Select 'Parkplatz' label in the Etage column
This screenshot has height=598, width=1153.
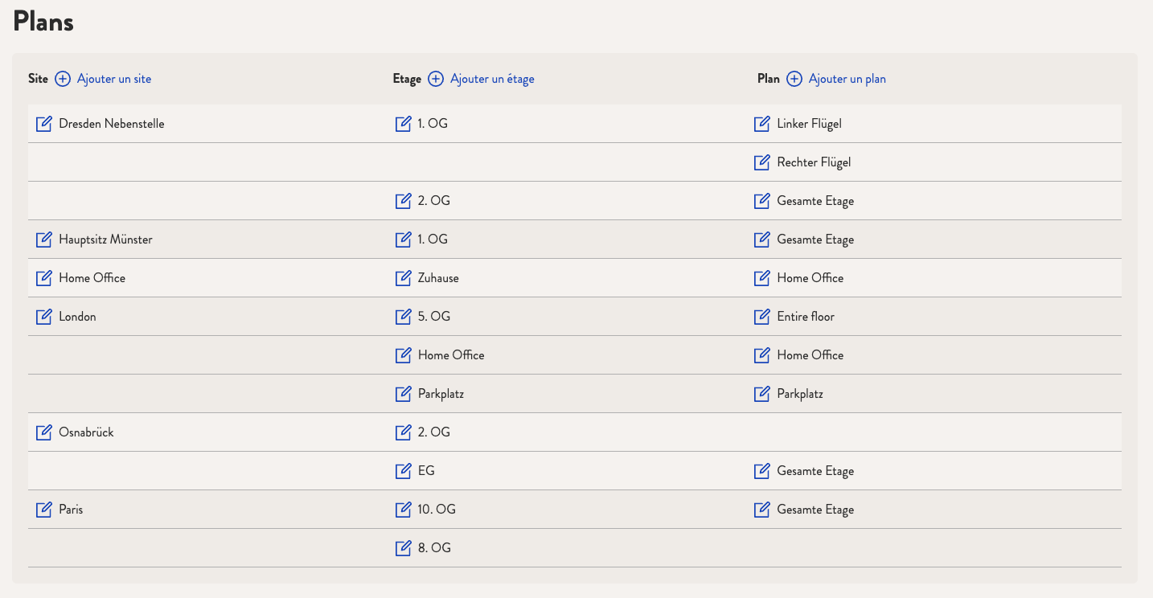441,394
